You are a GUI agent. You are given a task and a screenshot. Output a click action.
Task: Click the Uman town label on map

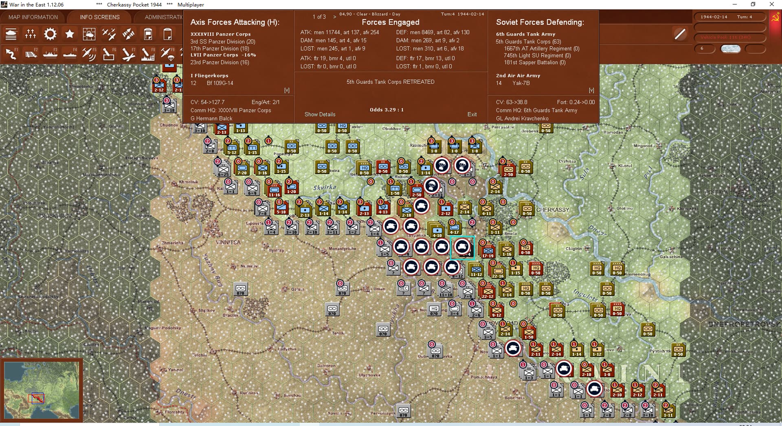[x=379, y=289]
